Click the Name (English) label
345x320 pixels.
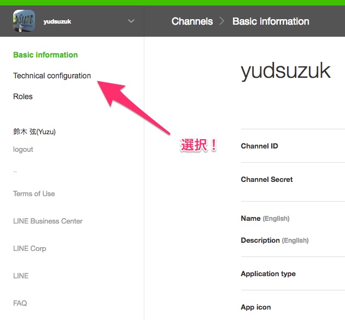265,218
